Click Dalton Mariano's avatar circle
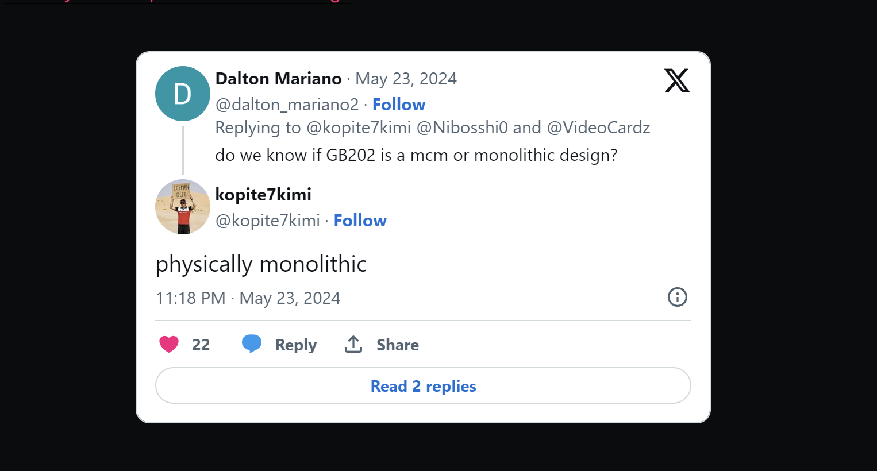The image size is (877, 471). tap(183, 94)
